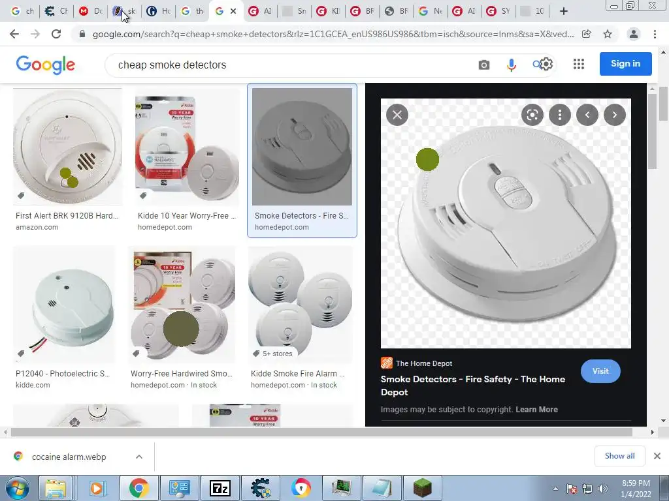
Task: Open P12040 Photoelectric smoke alarm thumbnail
Action: click(65, 304)
